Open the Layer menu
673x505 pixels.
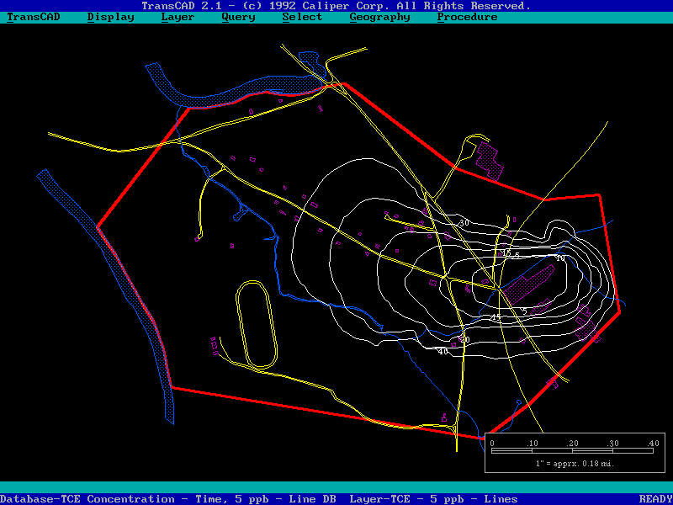[x=178, y=17]
